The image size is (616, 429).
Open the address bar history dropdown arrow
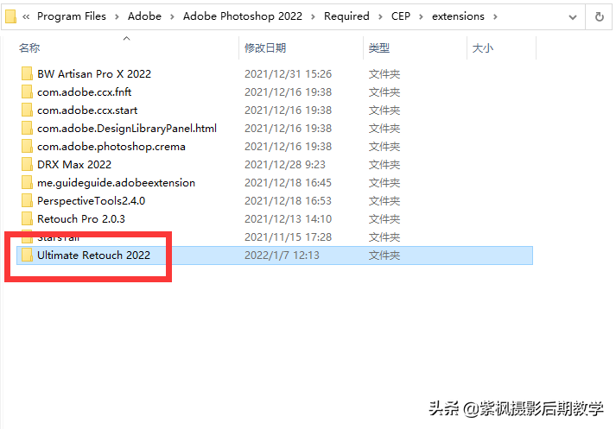[573, 17]
